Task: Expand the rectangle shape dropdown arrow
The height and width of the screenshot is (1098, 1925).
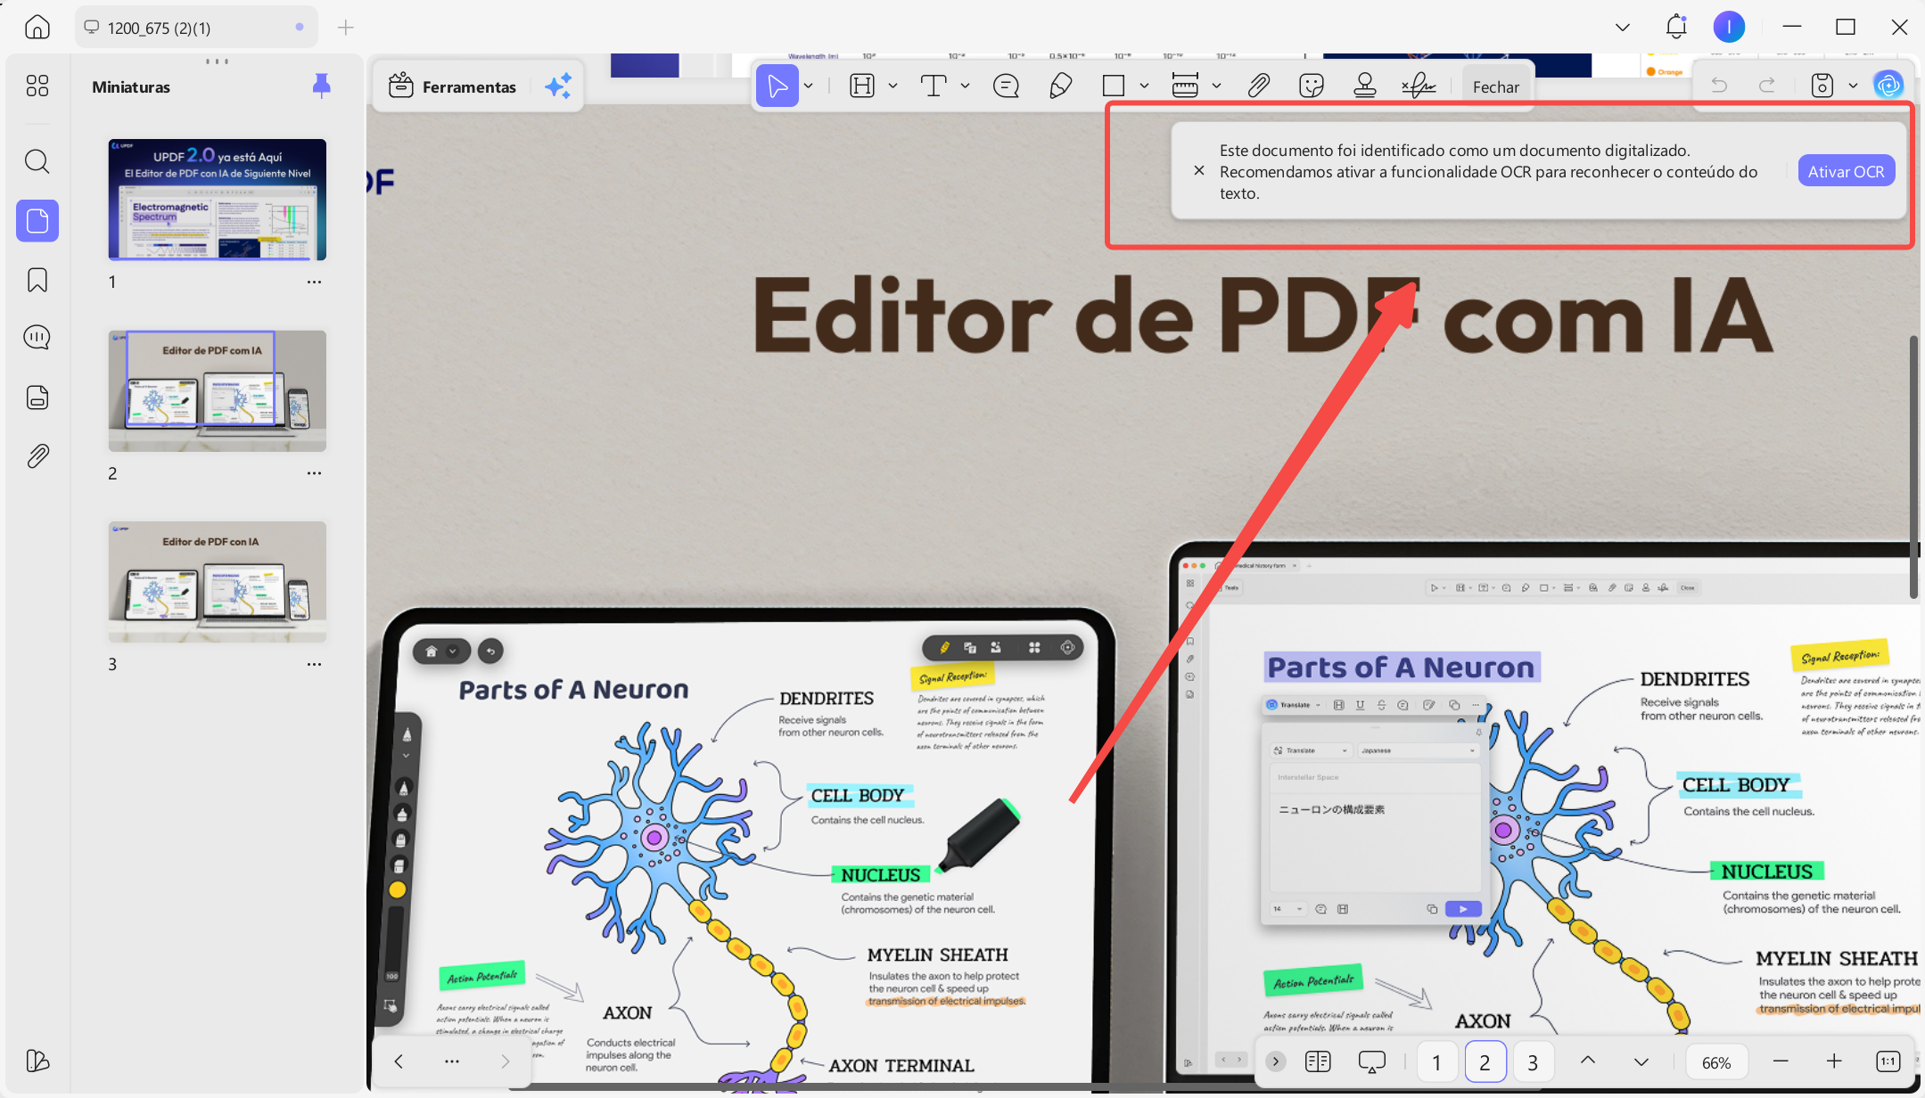Action: tap(1144, 86)
